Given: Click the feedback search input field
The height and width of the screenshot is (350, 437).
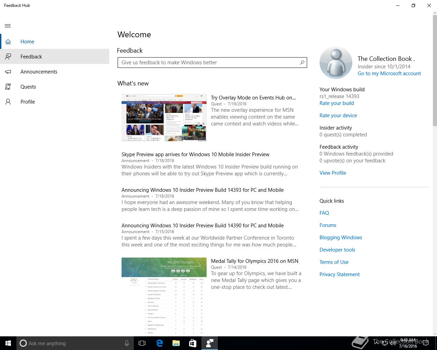Looking at the screenshot, I should pyautogui.click(x=212, y=63).
